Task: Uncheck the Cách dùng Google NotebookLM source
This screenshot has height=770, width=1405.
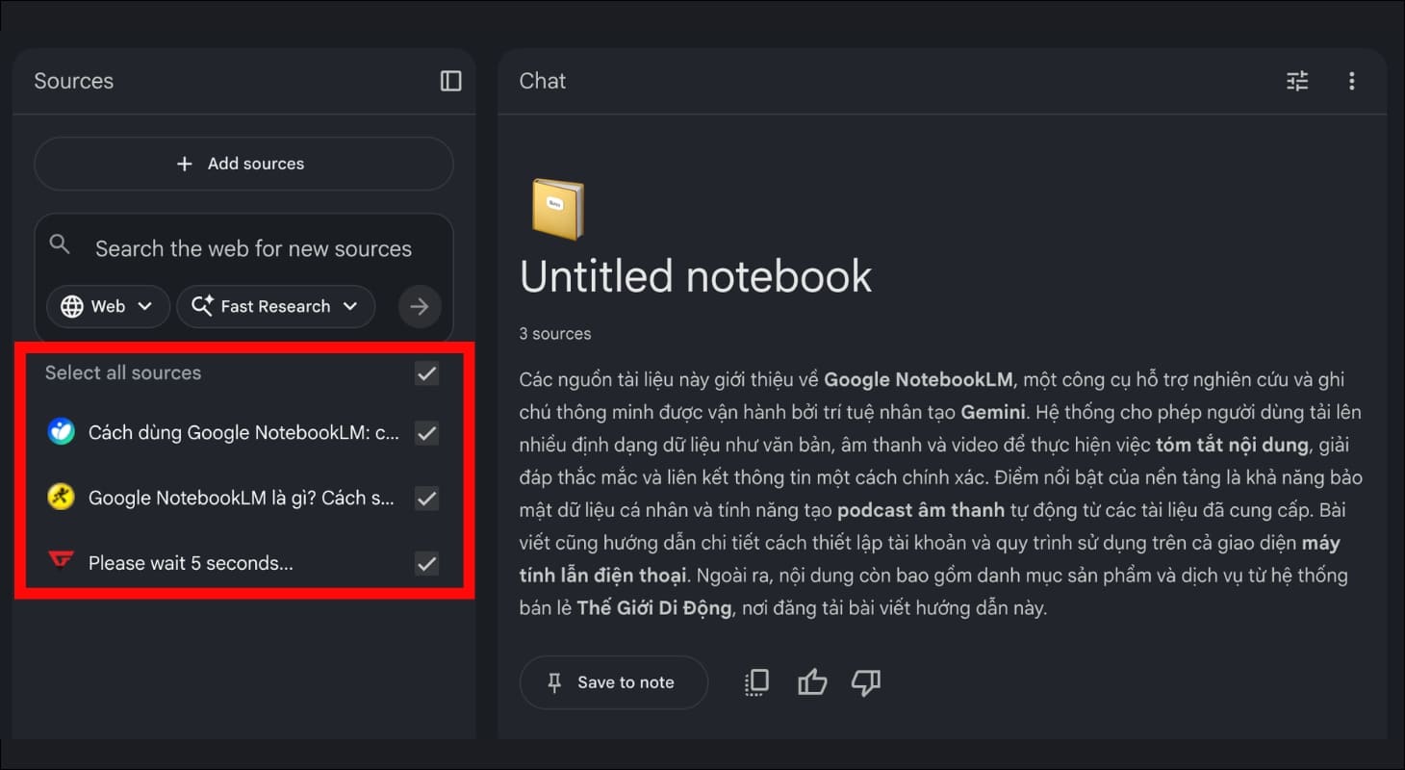Action: tap(426, 433)
